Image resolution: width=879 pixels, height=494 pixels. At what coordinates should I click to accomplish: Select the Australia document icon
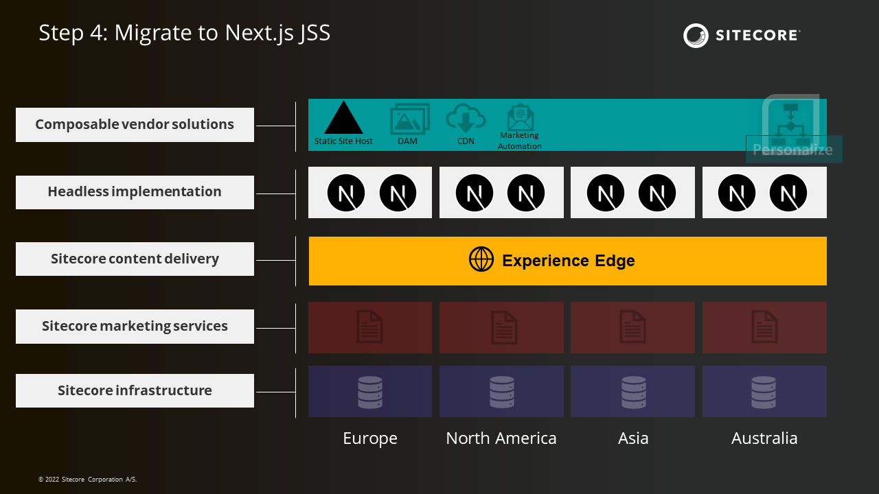coord(764,327)
